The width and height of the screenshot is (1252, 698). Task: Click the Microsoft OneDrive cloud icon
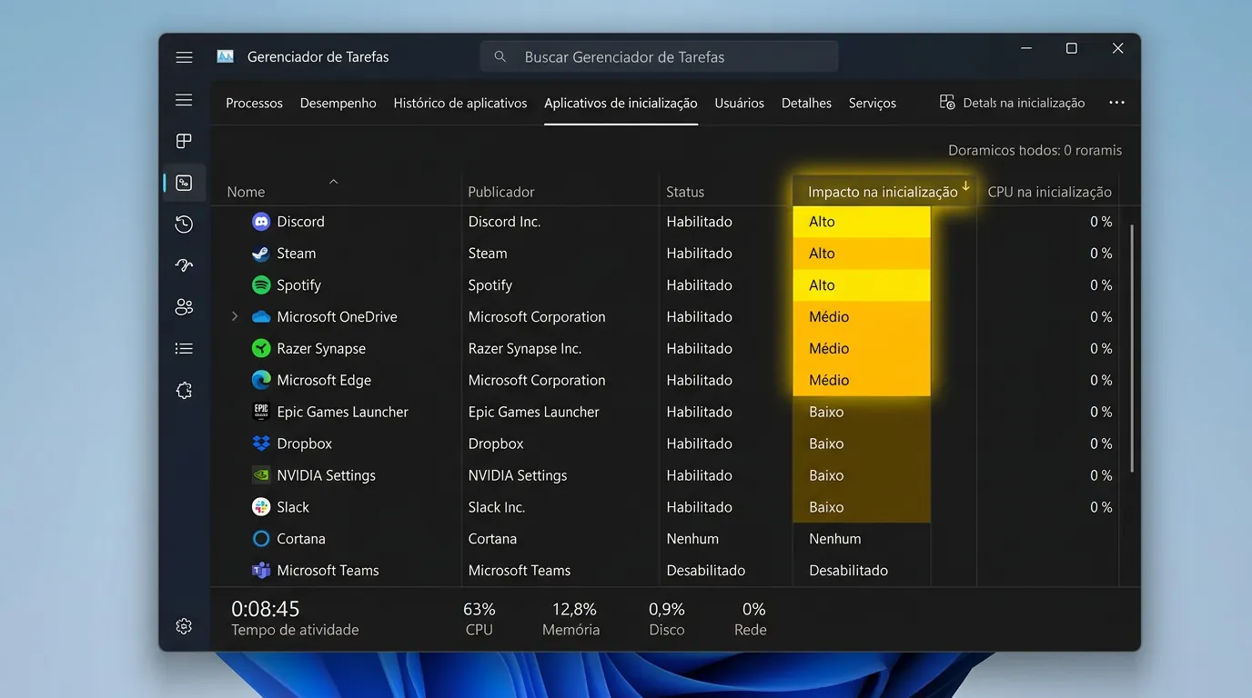pyautogui.click(x=261, y=317)
